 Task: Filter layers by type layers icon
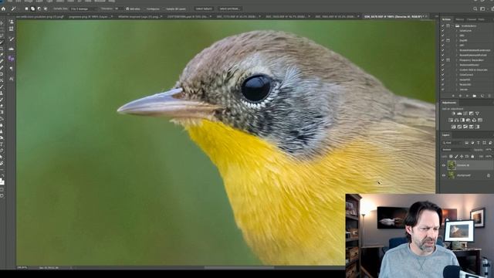[x=479, y=143]
